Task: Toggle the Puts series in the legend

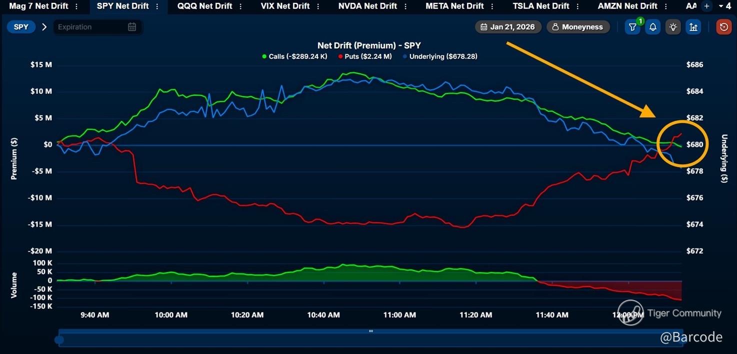Action: click(365, 56)
